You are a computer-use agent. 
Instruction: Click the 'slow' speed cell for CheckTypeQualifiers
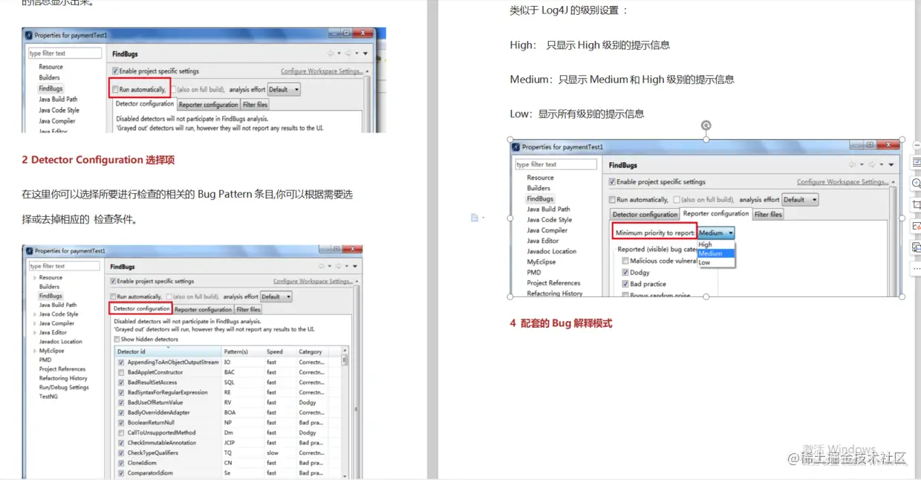pos(273,453)
